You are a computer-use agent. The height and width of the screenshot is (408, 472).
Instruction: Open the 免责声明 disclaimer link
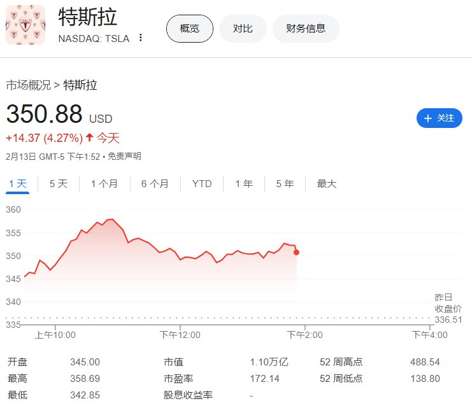(124, 157)
